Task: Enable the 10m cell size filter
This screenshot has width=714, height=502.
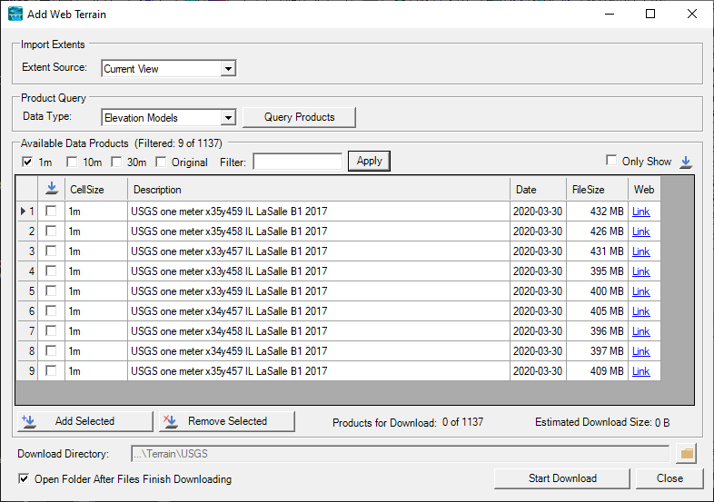Action: coord(72,162)
